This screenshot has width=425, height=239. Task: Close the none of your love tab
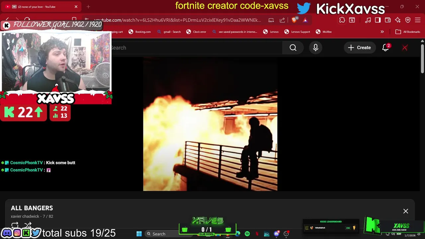(x=76, y=7)
